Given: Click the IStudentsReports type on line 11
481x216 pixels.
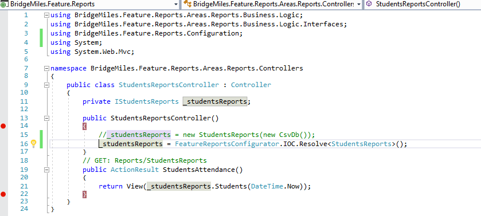Looking at the screenshot, I should (147, 101).
